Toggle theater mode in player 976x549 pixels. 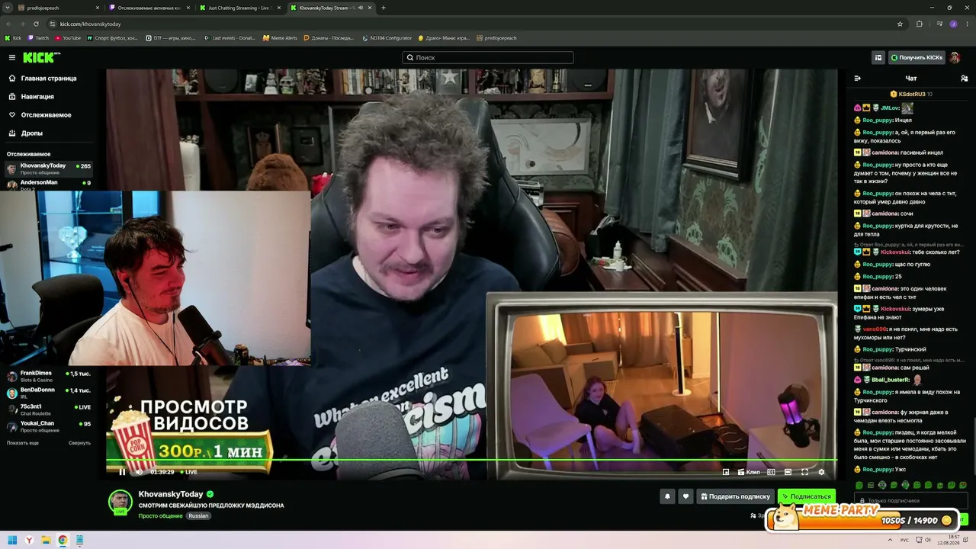pyautogui.click(x=788, y=472)
